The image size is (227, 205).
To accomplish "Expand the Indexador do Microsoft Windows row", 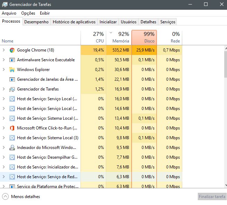I will click(4, 148).
